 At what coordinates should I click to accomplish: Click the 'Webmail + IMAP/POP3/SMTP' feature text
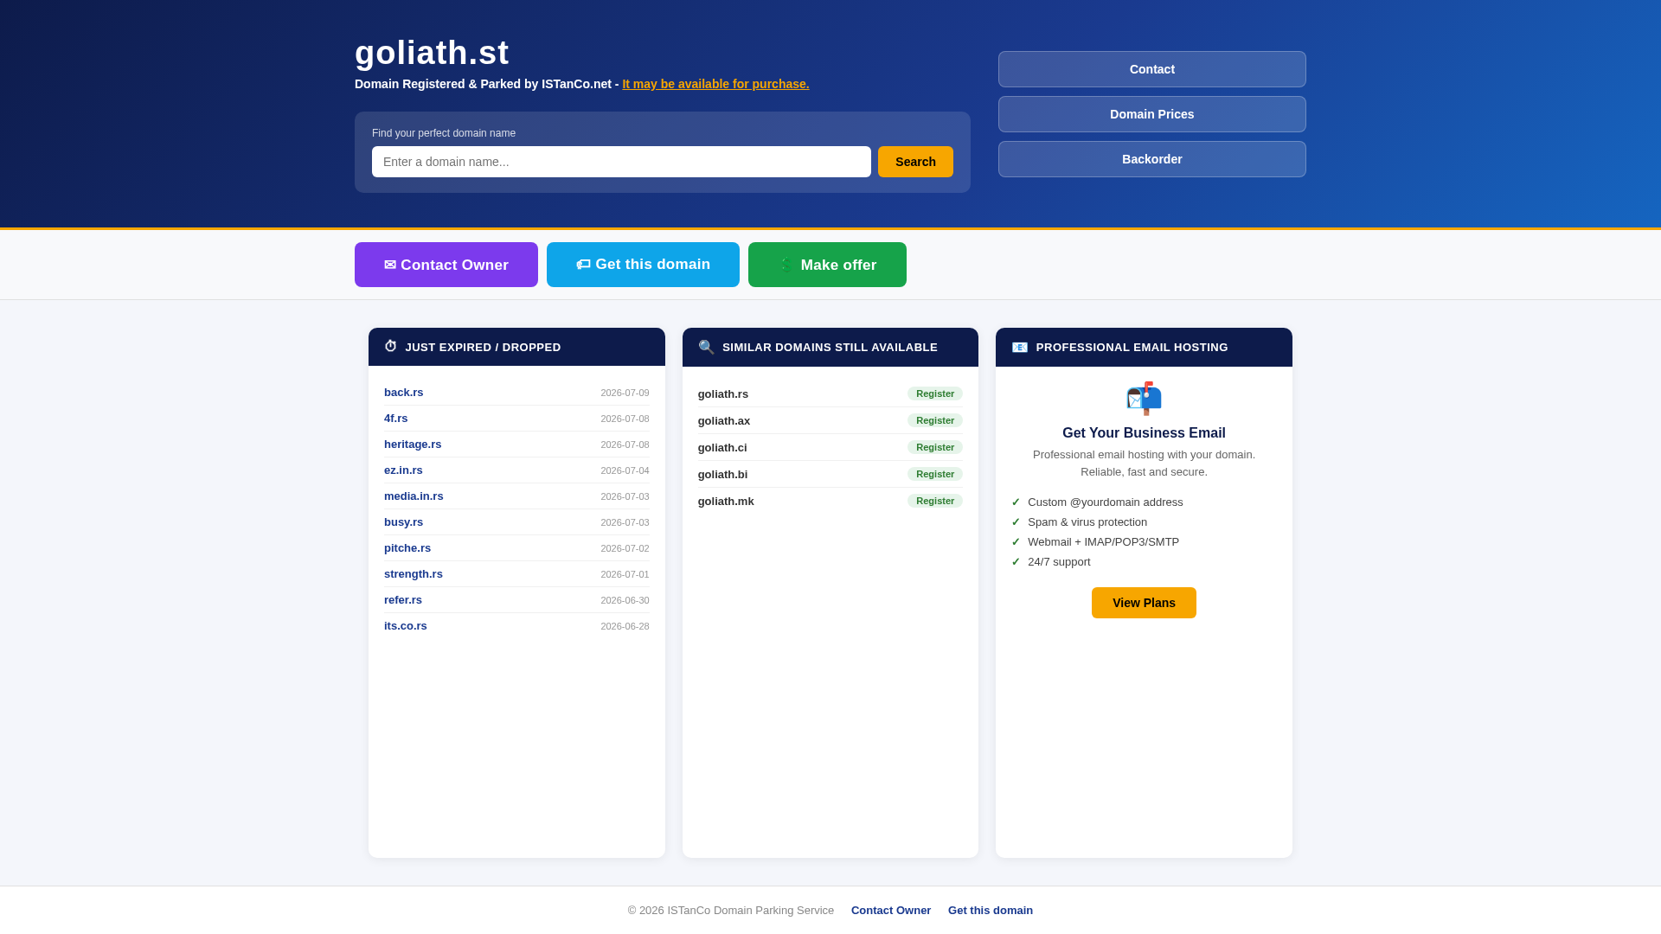click(1104, 542)
